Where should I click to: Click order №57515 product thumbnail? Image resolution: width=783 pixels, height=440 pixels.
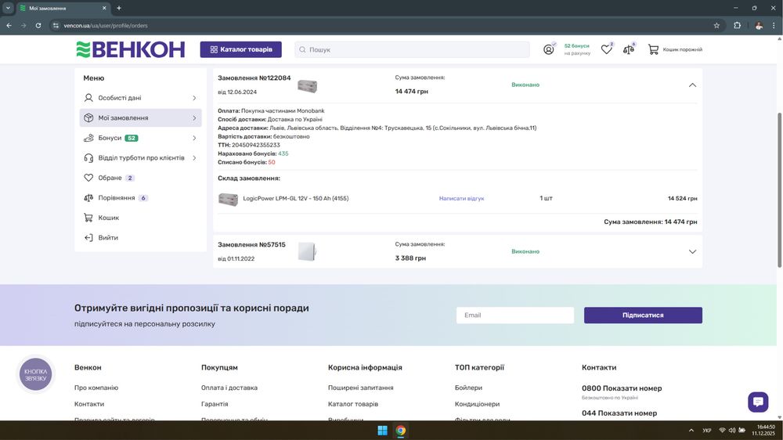click(307, 252)
